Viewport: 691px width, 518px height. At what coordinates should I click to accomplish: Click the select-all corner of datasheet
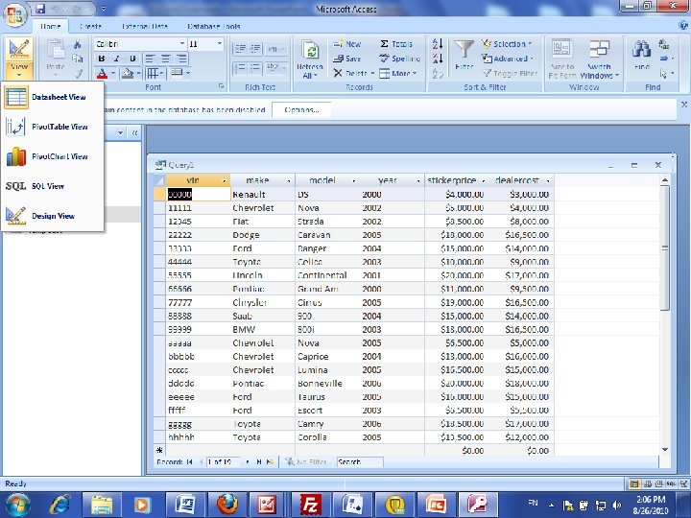[x=159, y=180]
